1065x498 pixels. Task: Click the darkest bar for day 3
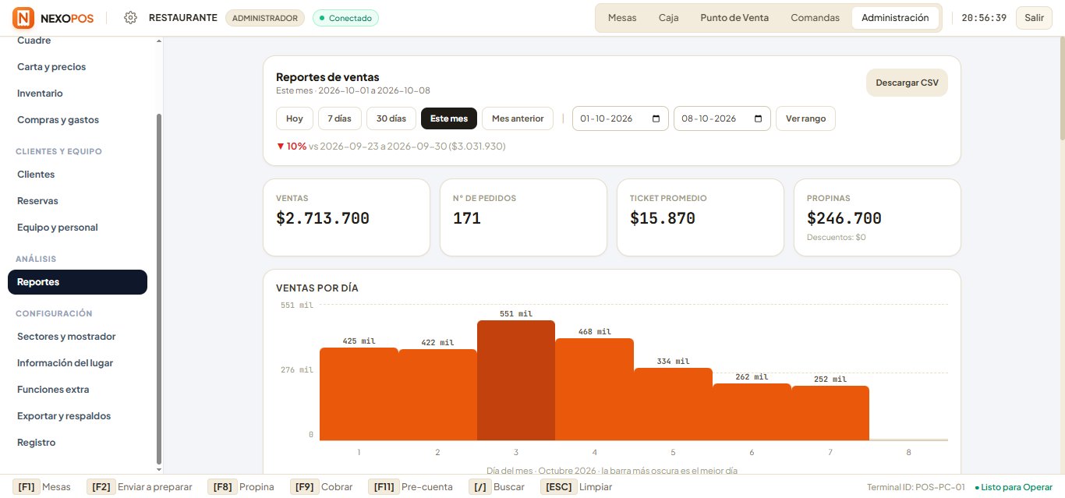[516, 380]
